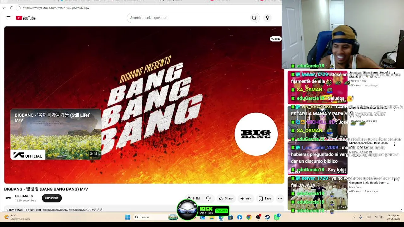Focus the YouTube search box
Image resolution: width=404 pixels, height=227 pixels.
(x=188, y=18)
